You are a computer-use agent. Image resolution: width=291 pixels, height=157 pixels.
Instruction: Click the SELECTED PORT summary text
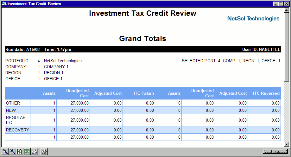pyautogui.click(x=231, y=61)
